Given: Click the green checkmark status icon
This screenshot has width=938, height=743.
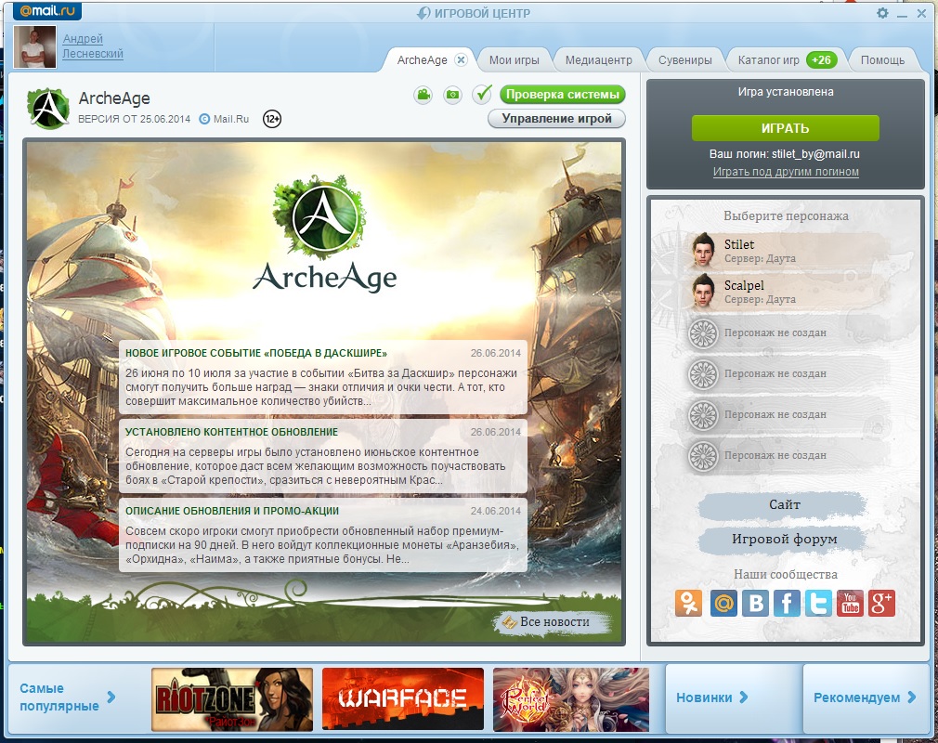Looking at the screenshot, I should pos(482,94).
